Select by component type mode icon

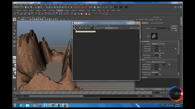coord(41,7)
